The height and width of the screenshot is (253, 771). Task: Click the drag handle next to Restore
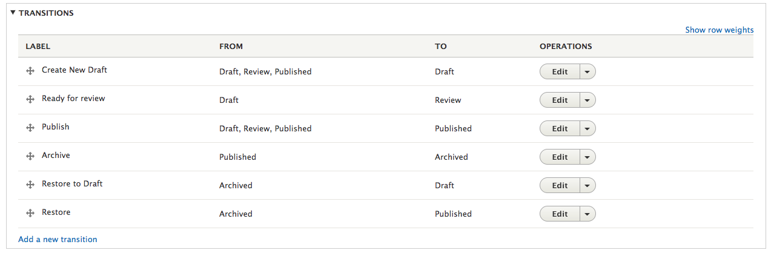pyautogui.click(x=30, y=213)
